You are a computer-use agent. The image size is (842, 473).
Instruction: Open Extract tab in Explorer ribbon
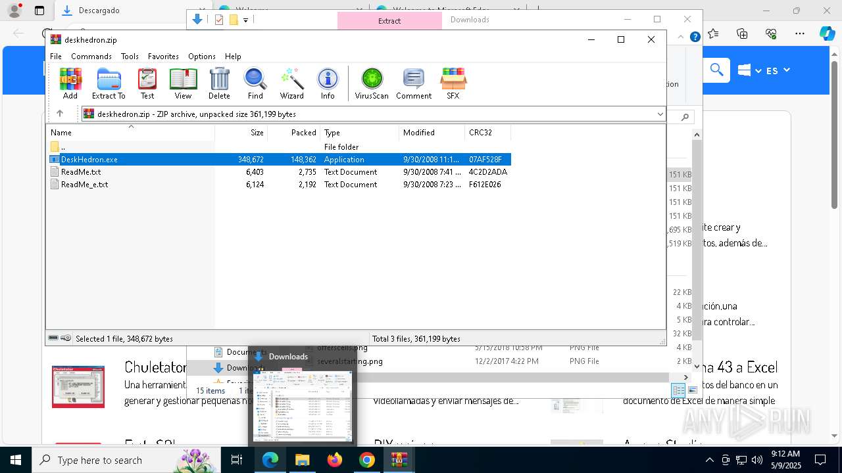click(389, 20)
